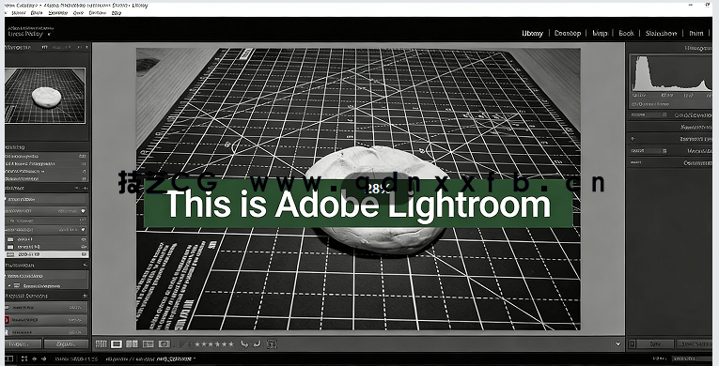The height and width of the screenshot is (366, 719).
Task: Switch to Grid view in toolbar
Action: pyautogui.click(x=102, y=343)
